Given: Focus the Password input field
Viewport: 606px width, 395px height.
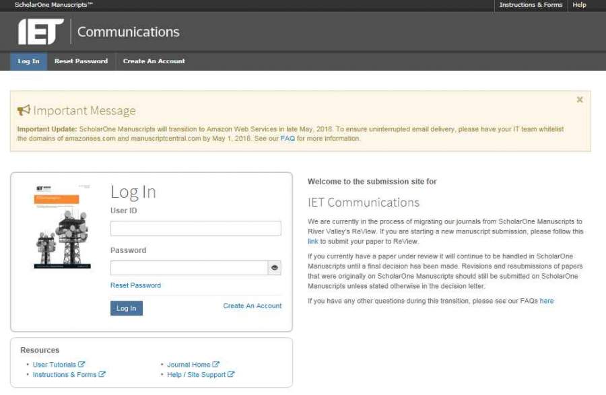Looking at the screenshot, I should tap(189, 268).
